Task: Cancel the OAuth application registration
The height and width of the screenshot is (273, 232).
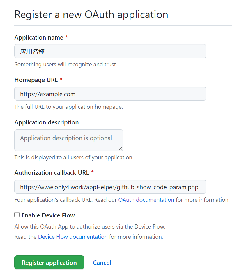Action: coord(102,263)
